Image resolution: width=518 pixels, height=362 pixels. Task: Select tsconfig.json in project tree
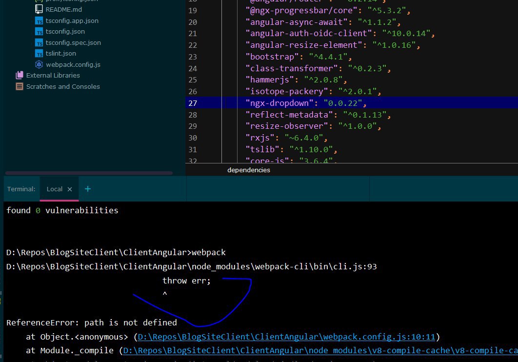tap(65, 32)
